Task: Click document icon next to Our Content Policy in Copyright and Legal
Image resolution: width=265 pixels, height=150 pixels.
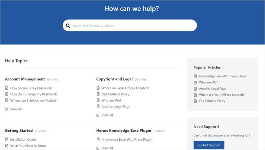Action: point(98,94)
